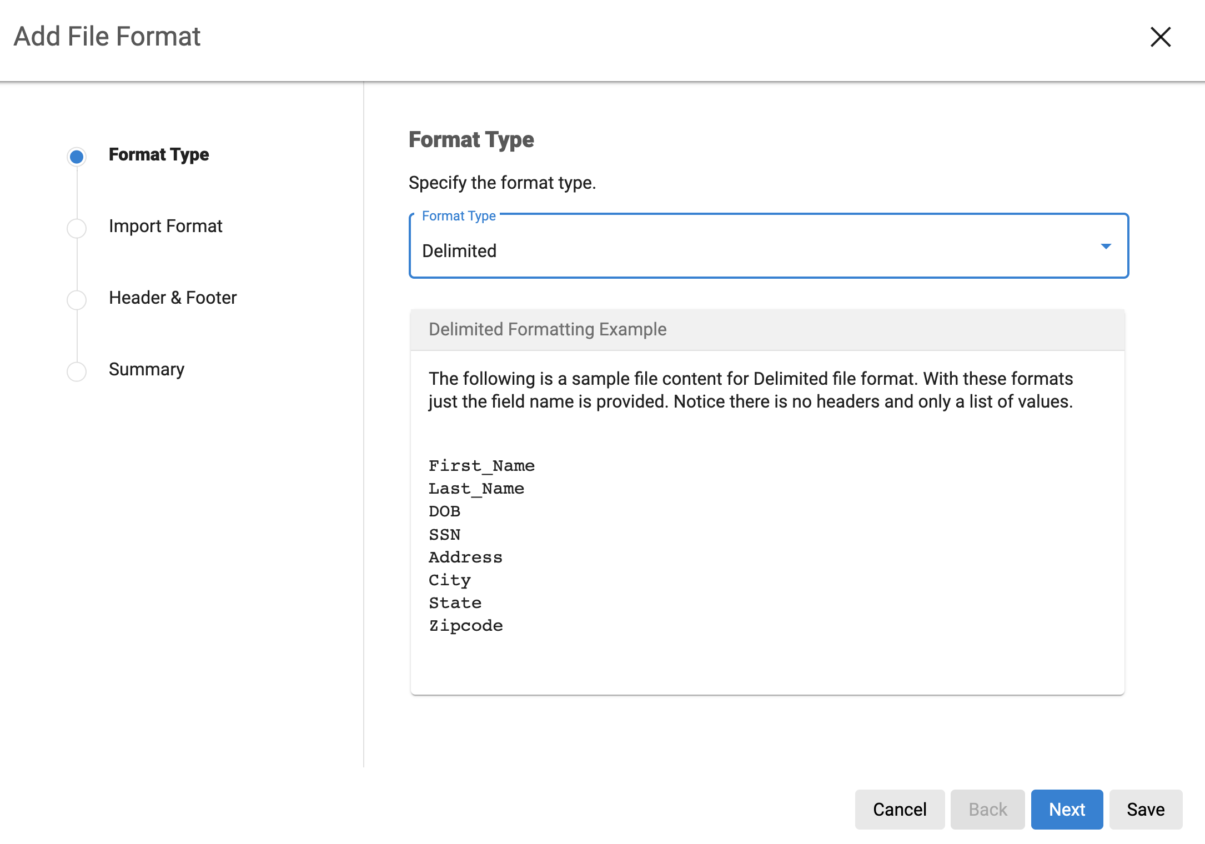Click the disabled Back button
The width and height of the screenshot is (1205, 844).
click(987, 809)
